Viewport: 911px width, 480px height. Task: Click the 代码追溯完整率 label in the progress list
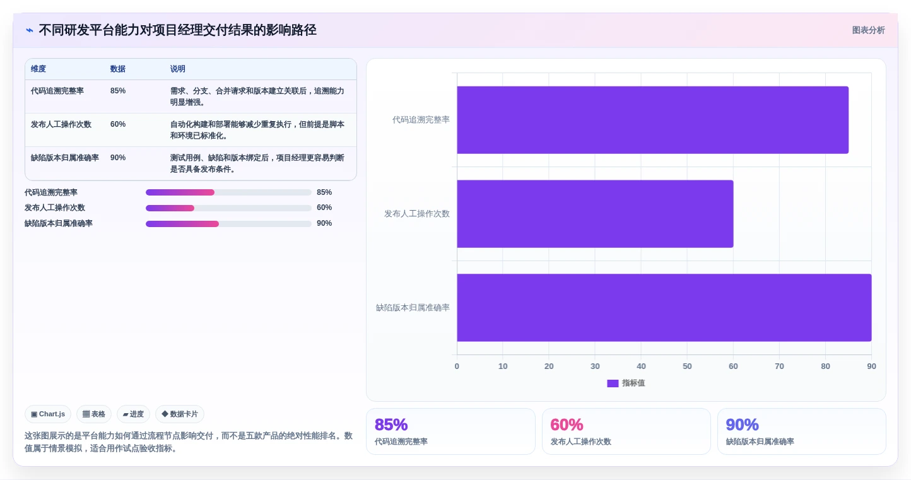pos(51,192)
